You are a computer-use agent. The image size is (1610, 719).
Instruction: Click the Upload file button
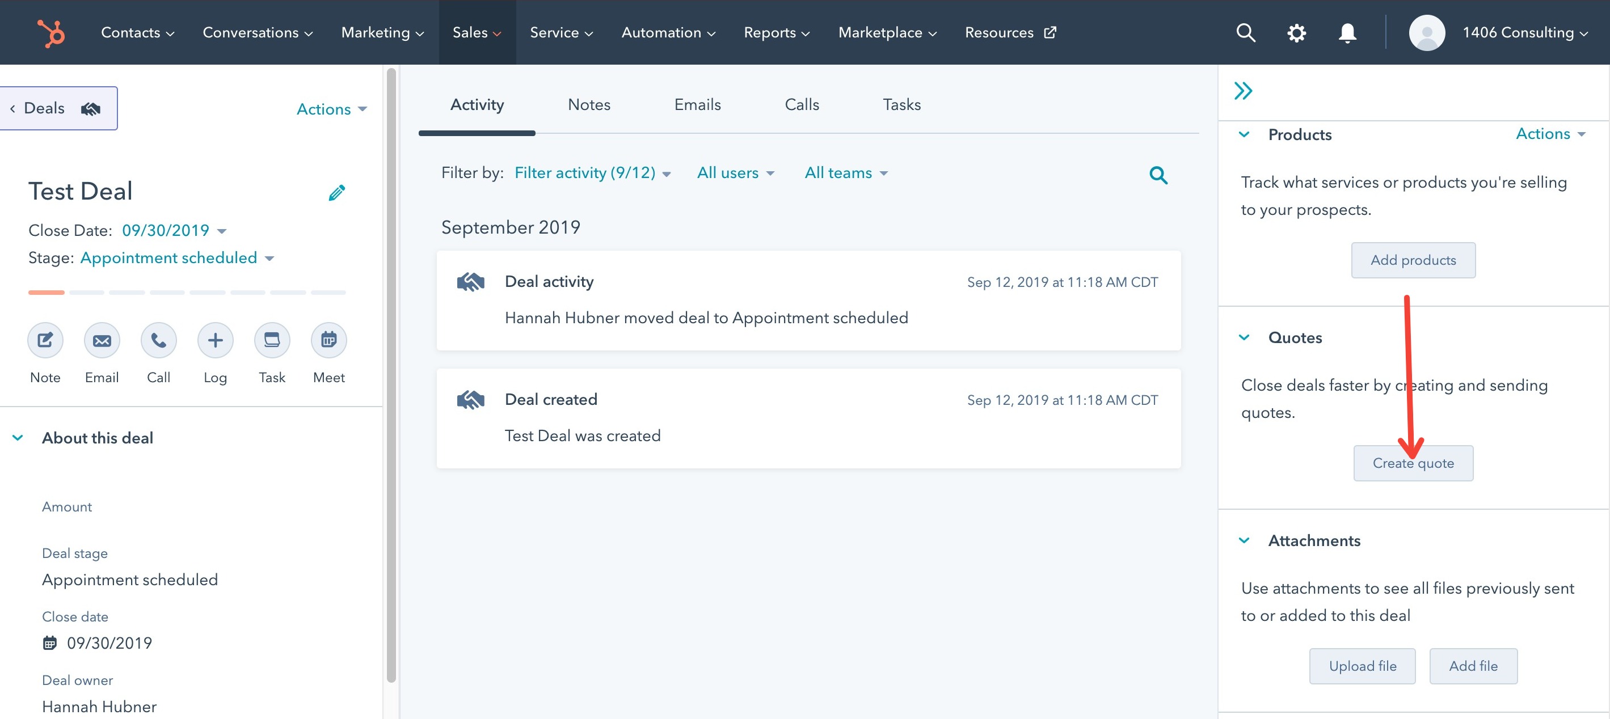(1363, 666)
